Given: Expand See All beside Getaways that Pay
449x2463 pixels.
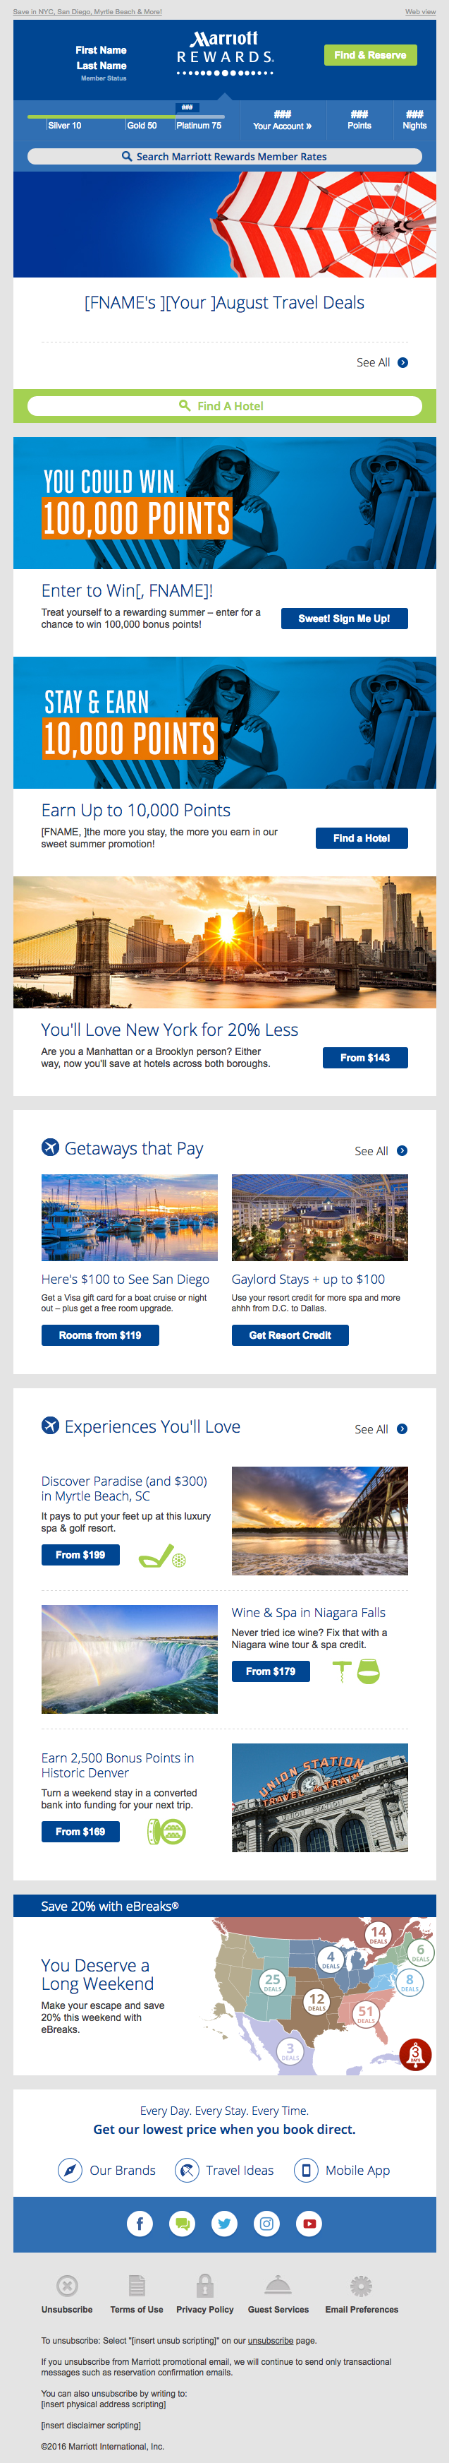Looking at the screenshot, I should click(381, 1151).
